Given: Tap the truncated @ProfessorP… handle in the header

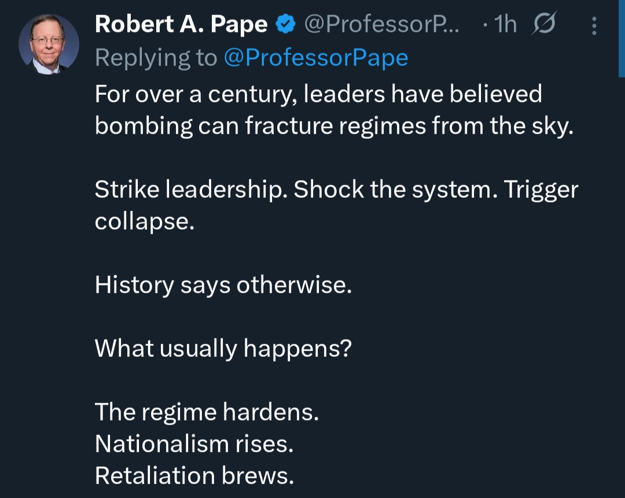Looking at the screenshot, I should pyautogui.click(x=381, y=25).
